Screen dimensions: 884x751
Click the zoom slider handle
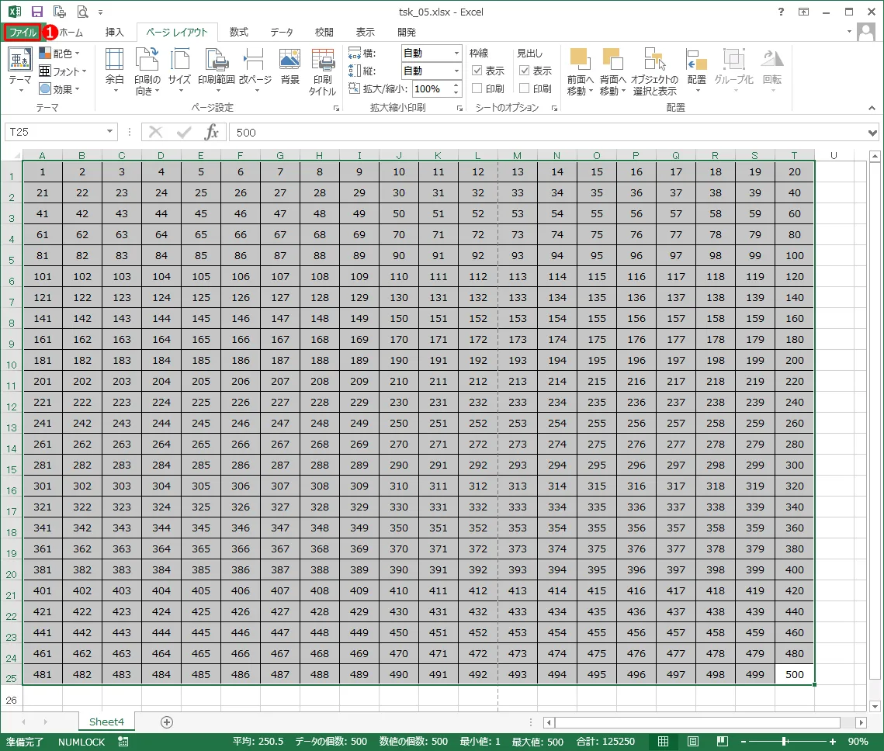pyautogui.click(x=784, y=742)
